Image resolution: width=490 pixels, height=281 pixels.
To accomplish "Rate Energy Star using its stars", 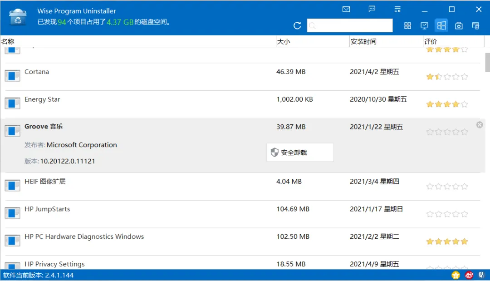I will 447,104.
